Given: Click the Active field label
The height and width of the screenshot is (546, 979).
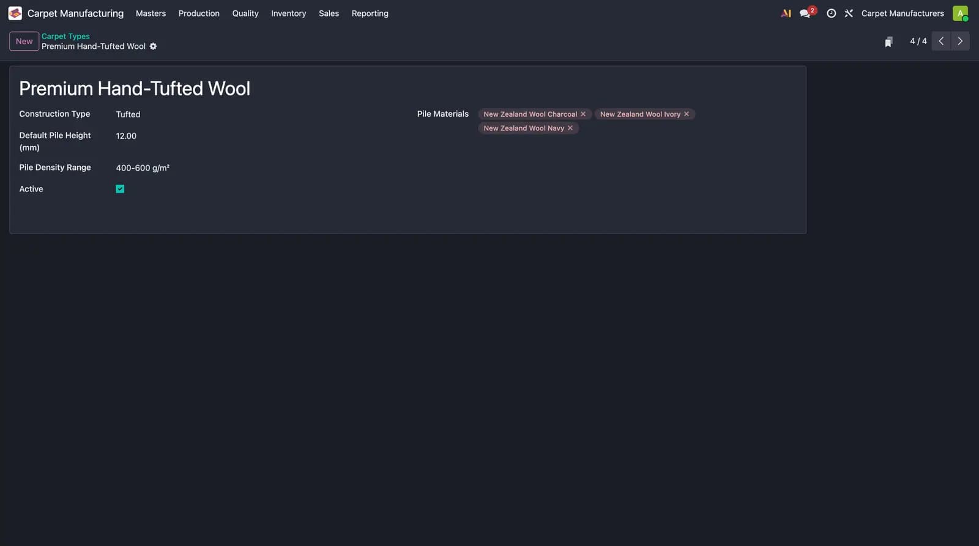Looking at the screenshot, I should point(31,189).
